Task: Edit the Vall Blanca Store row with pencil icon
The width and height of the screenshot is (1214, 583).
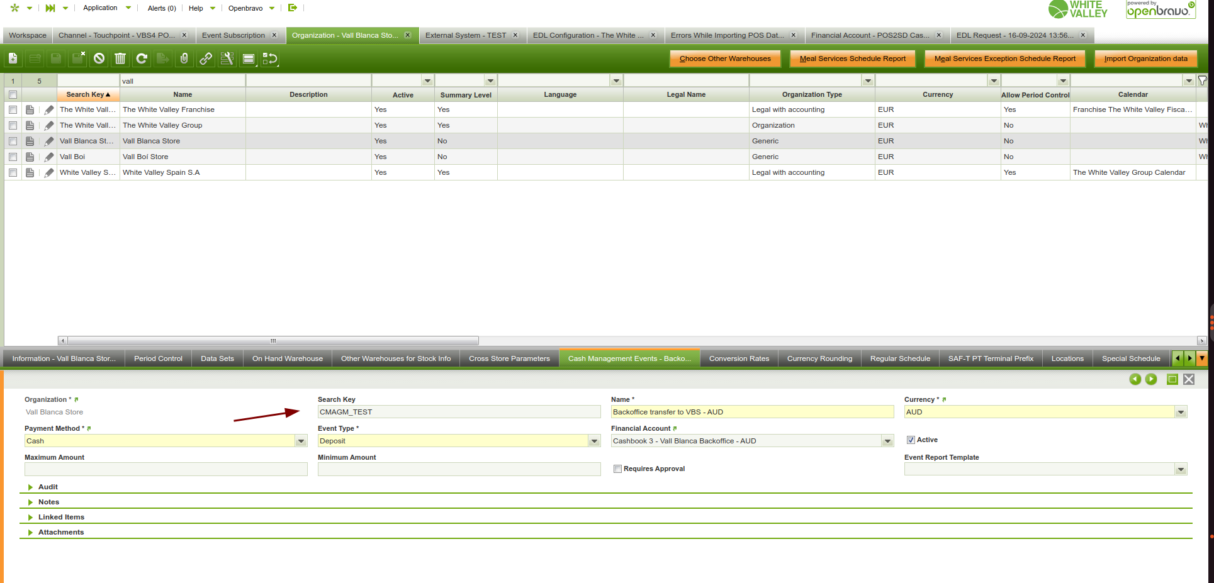Action: 49,141
